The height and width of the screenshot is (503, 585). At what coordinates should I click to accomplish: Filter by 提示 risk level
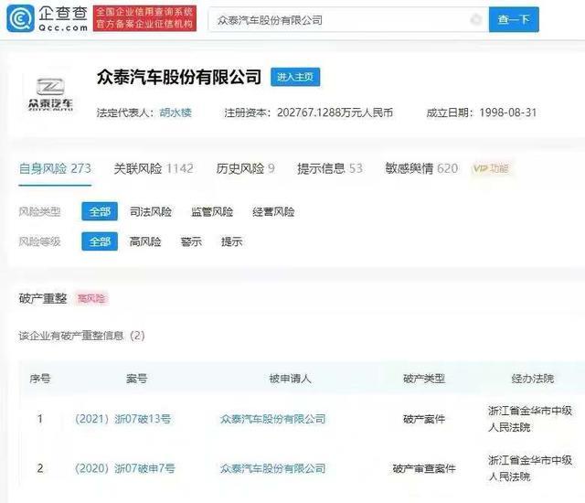coord(231,241)
